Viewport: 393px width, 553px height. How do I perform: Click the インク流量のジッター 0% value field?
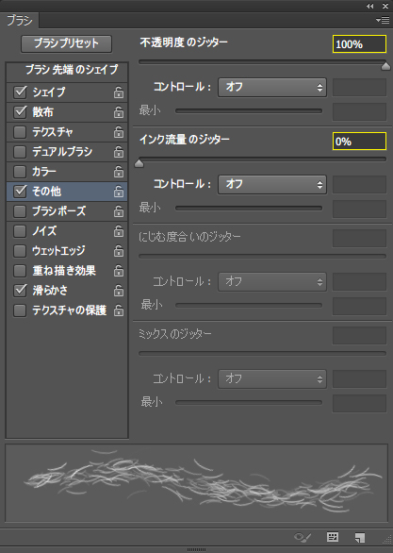click(359, 142)
